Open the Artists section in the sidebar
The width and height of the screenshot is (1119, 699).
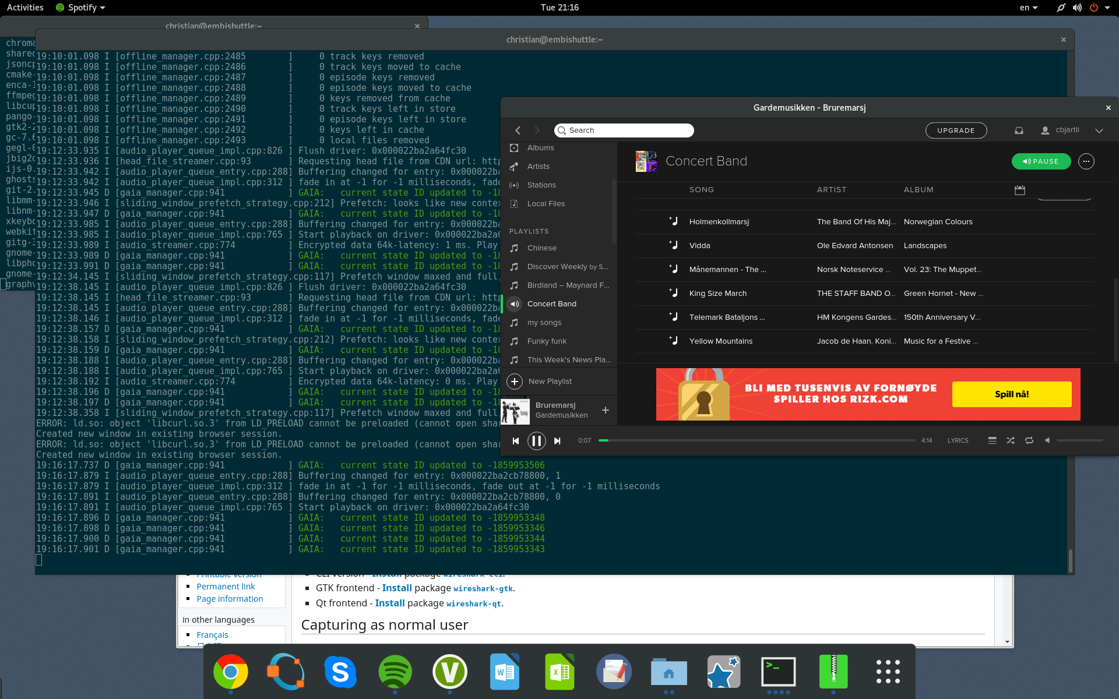point(539,166)
